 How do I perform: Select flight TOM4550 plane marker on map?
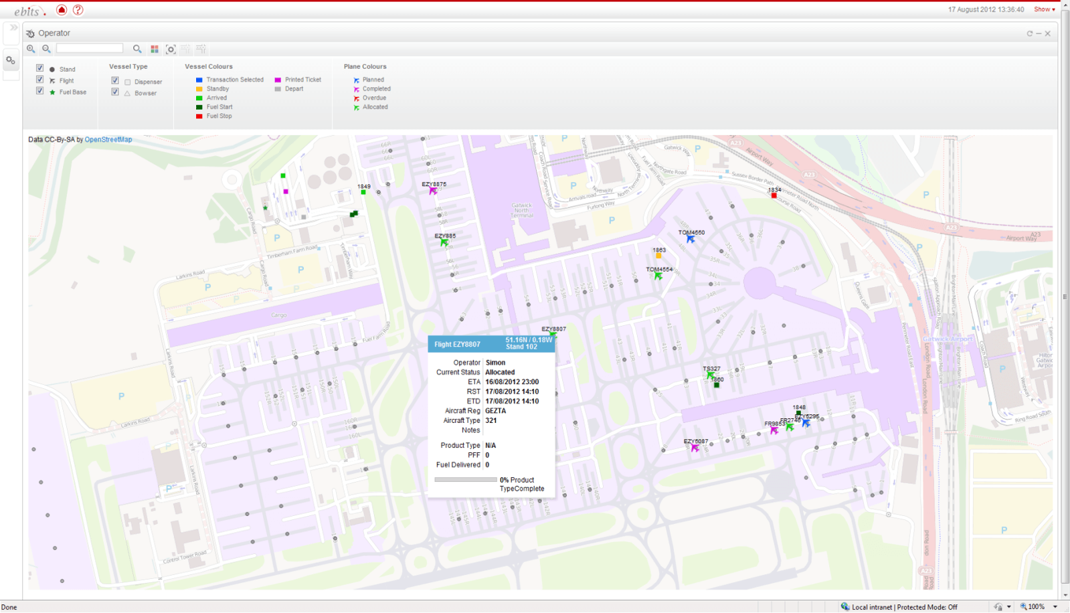tap(690, 239)
